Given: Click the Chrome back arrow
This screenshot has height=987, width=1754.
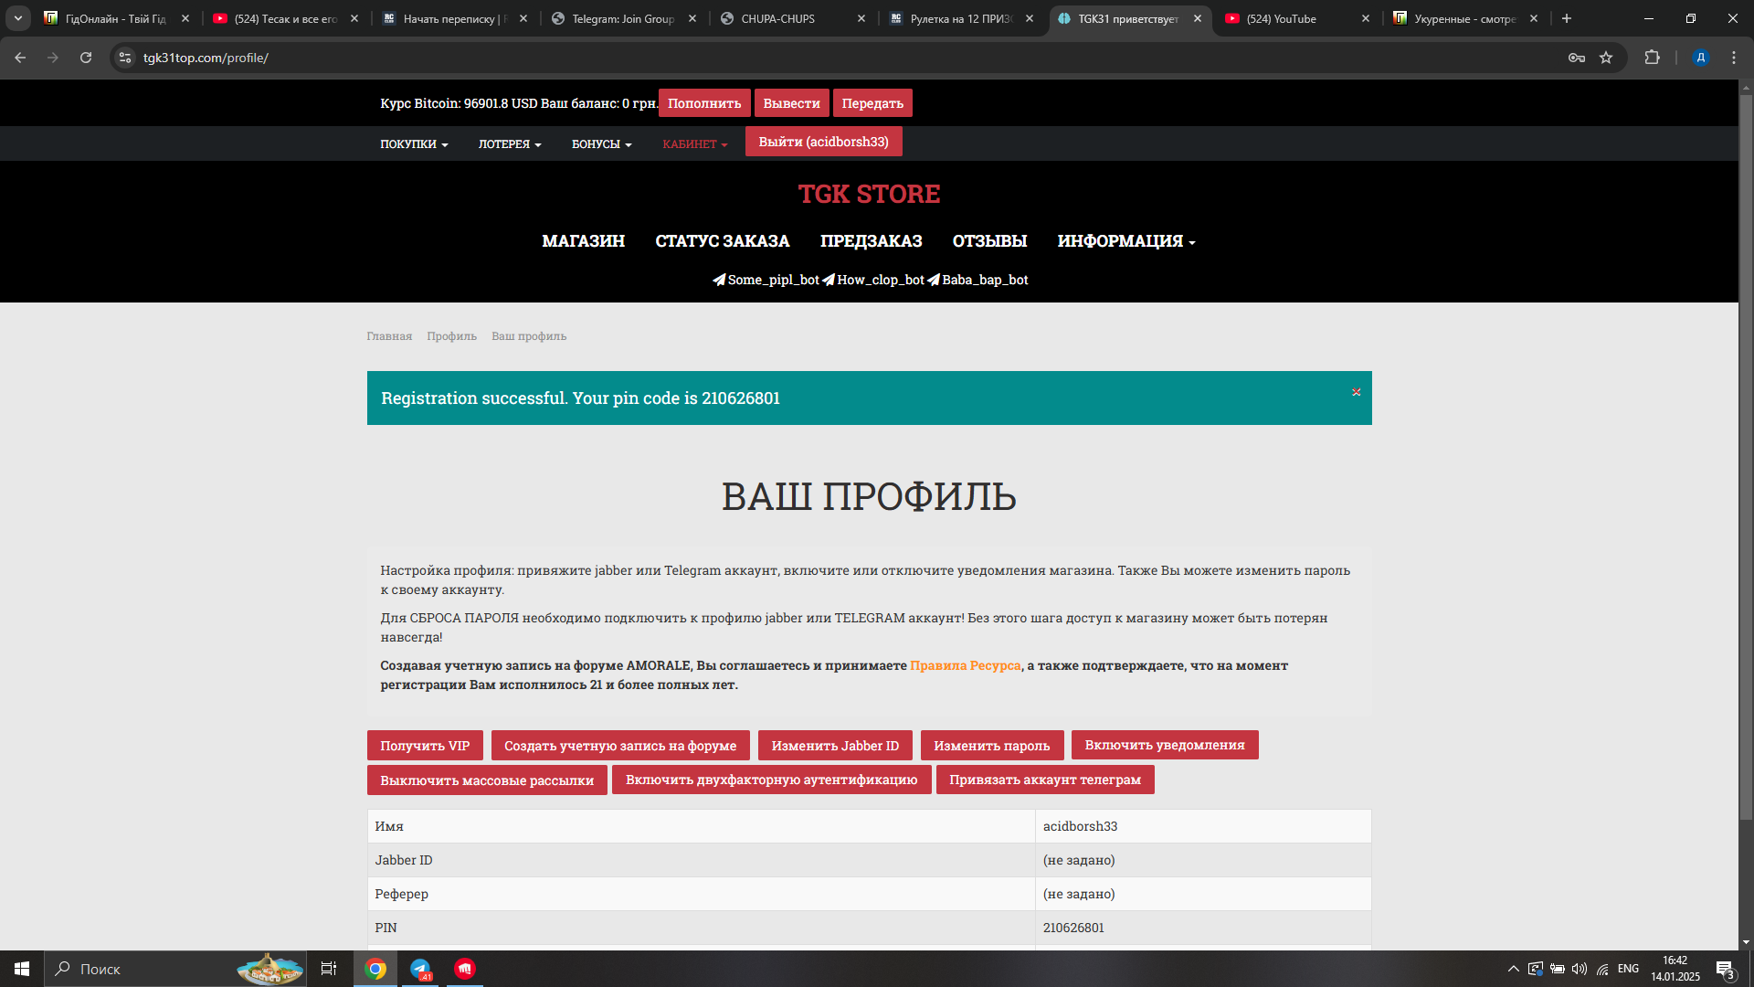Looking at the screenshot, I should (20, 58).
